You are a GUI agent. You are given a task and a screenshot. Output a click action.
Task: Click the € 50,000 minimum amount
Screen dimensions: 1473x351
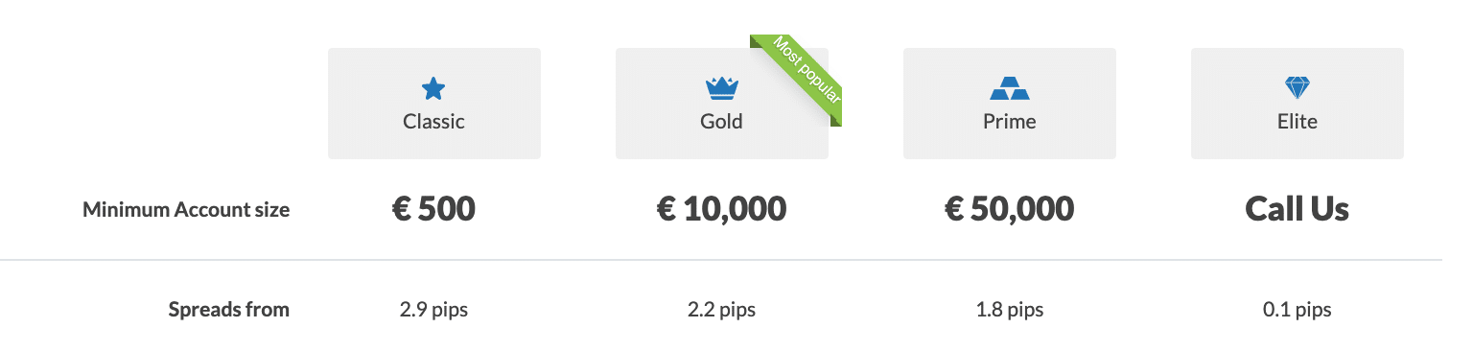point(1009,209)
